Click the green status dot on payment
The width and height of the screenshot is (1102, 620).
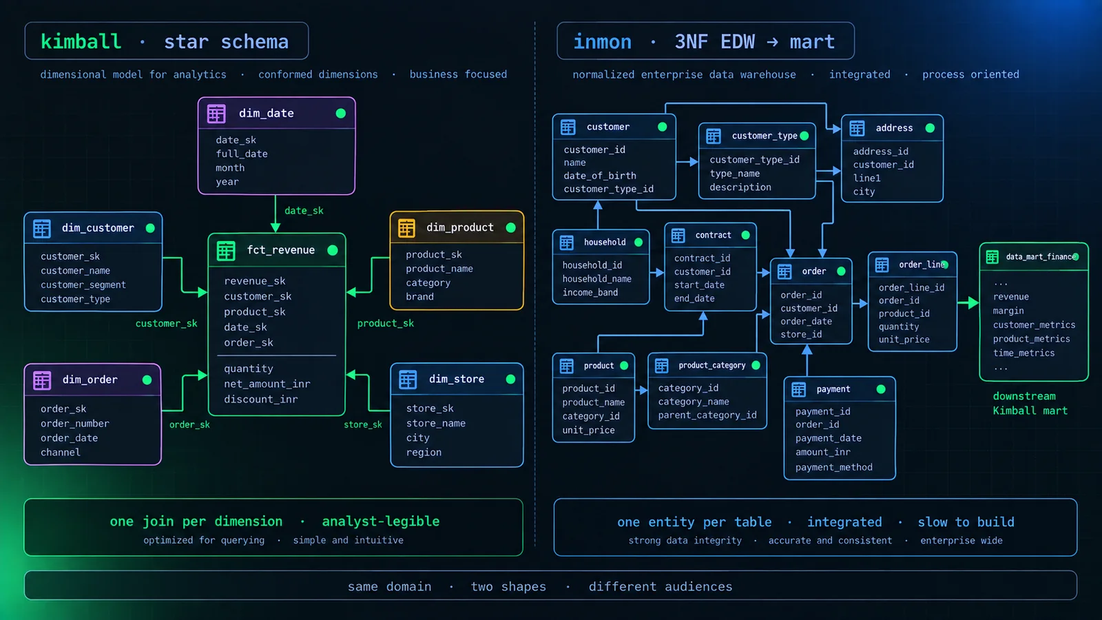[881, 389]
